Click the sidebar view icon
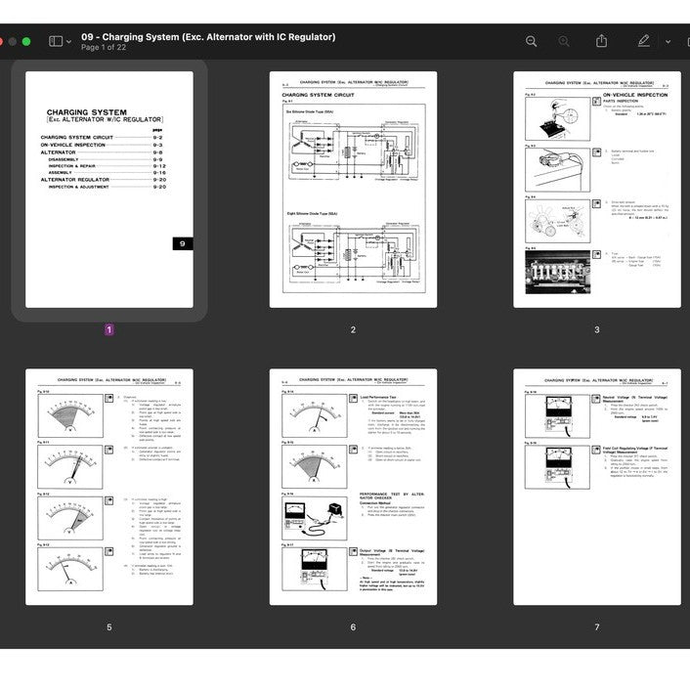 coord(55,41)
